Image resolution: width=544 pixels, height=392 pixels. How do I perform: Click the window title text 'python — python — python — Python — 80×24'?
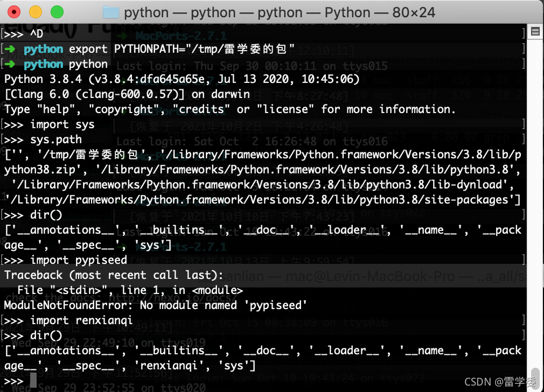[x=280, y=12]
